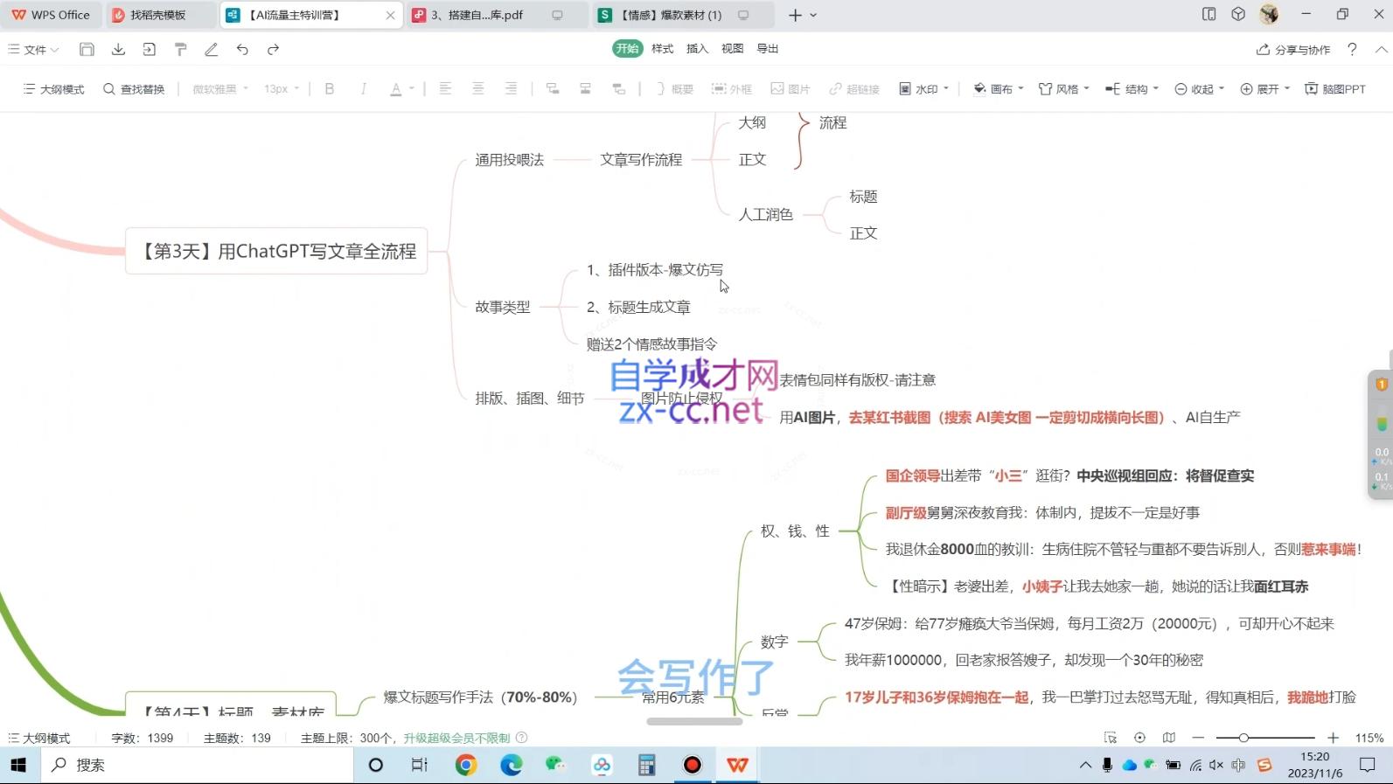Open the Structure (结构) dropdown
Viewport: 1393px width, 784px height.
(x=1132, y=89)
